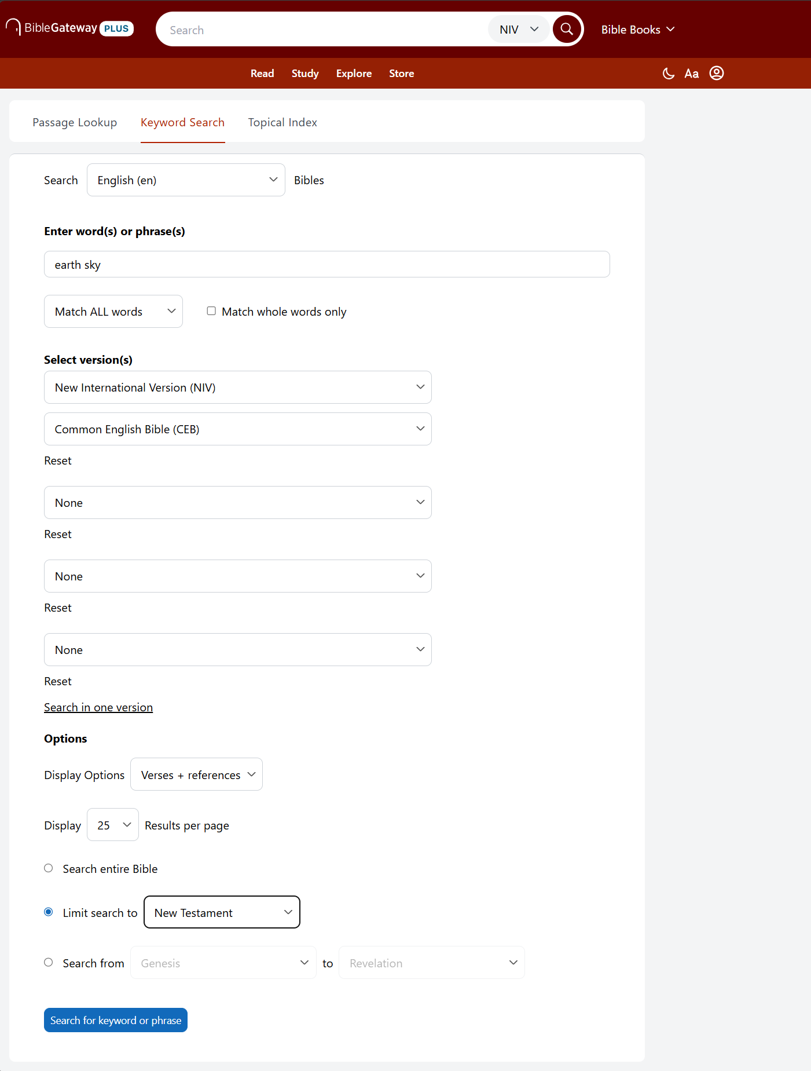Expand the Bible Books menu
Viewport: 811px width, 1071px height.
pos(638,30)
